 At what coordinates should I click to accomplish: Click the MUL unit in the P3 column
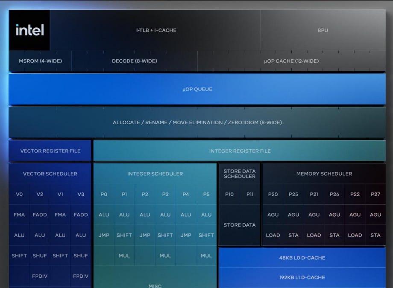point(165,256)
